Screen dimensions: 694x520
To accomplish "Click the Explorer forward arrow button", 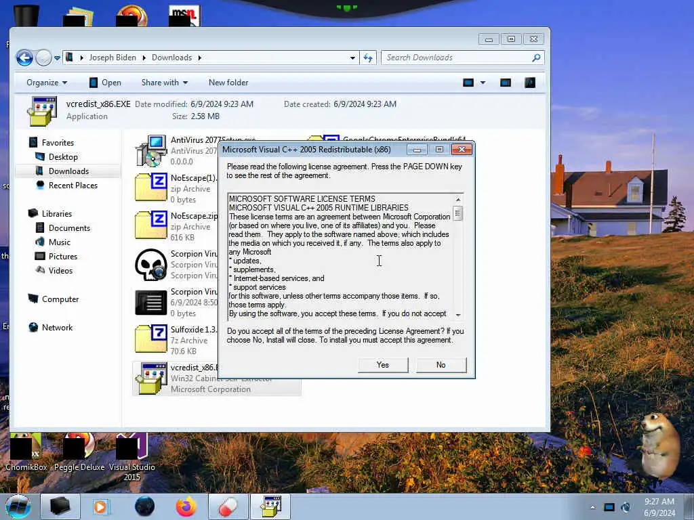I will 43,58.
